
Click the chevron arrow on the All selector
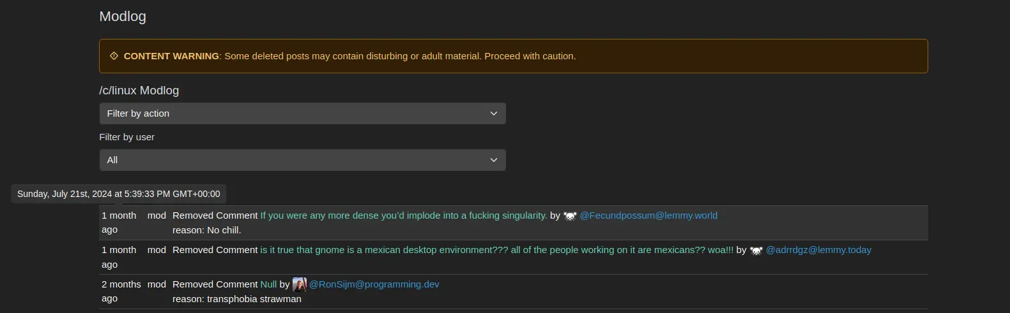493,160
